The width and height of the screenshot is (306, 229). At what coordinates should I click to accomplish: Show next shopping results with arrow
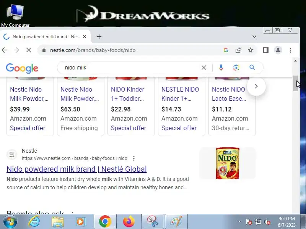click(256, 86)
